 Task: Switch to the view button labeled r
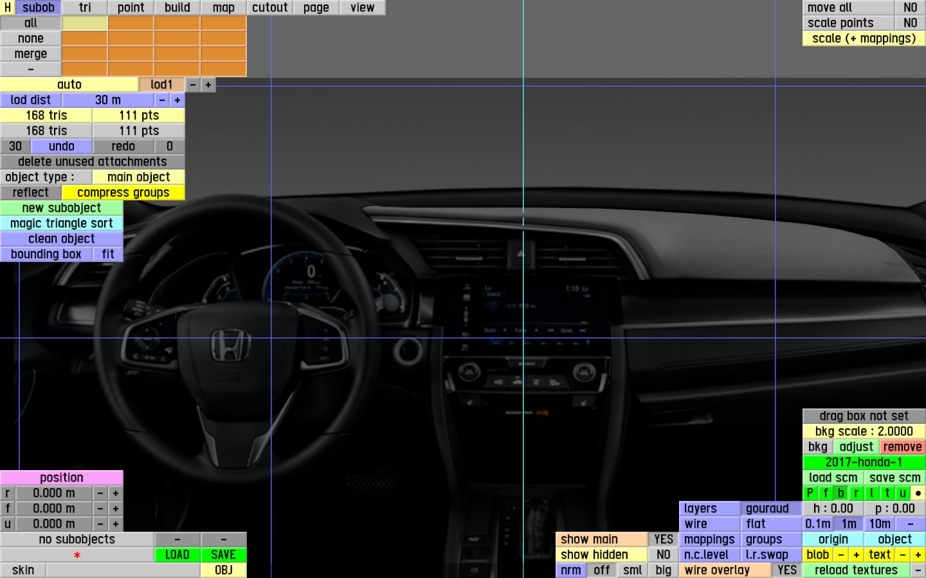[x=857, y=493]
